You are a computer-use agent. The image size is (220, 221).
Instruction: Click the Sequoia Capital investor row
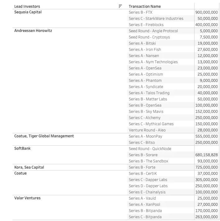click(x=28, y=12)
